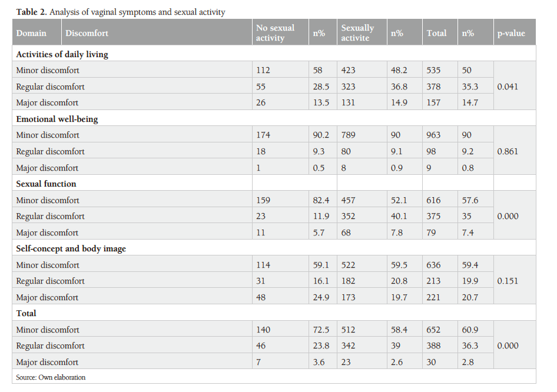Select Self-concept and body image heading

71,248
